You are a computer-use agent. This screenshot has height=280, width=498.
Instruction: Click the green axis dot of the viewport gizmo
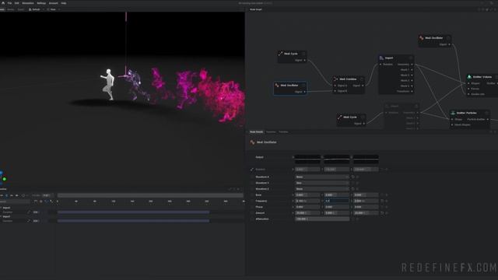tap(5, 179)
